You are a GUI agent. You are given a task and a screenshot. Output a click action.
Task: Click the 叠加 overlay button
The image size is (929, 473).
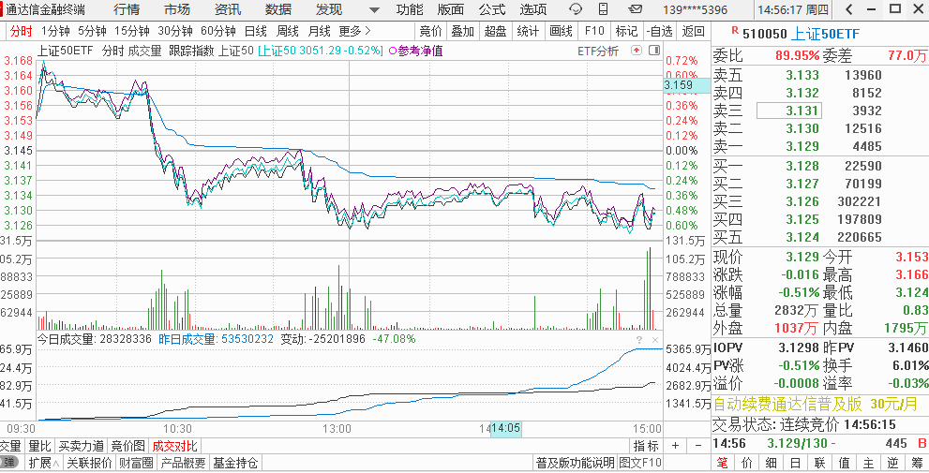coord(463,31)
